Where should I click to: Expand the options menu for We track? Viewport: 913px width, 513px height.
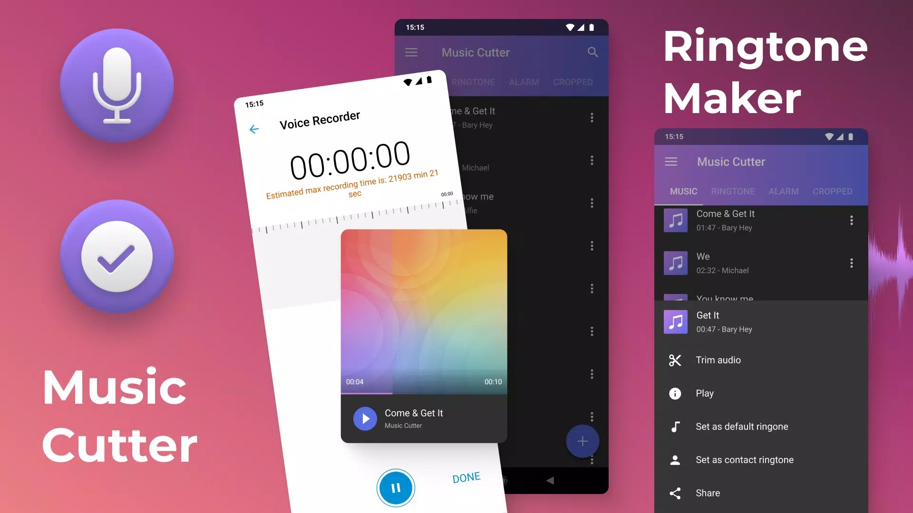point(851,263)
